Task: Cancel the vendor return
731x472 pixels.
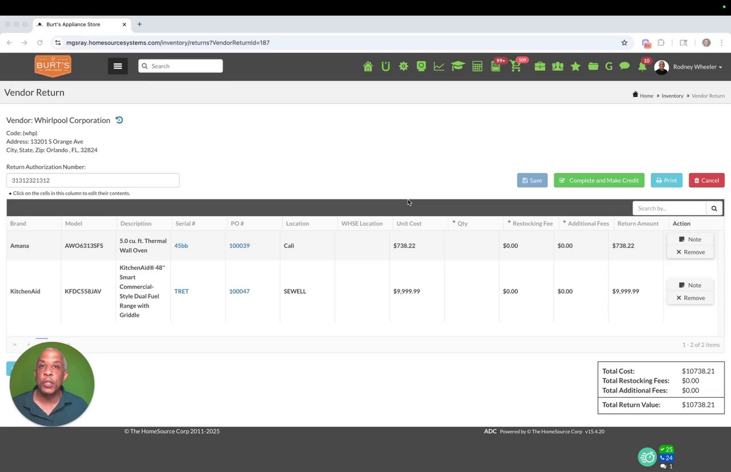Action: click(706, 180)
